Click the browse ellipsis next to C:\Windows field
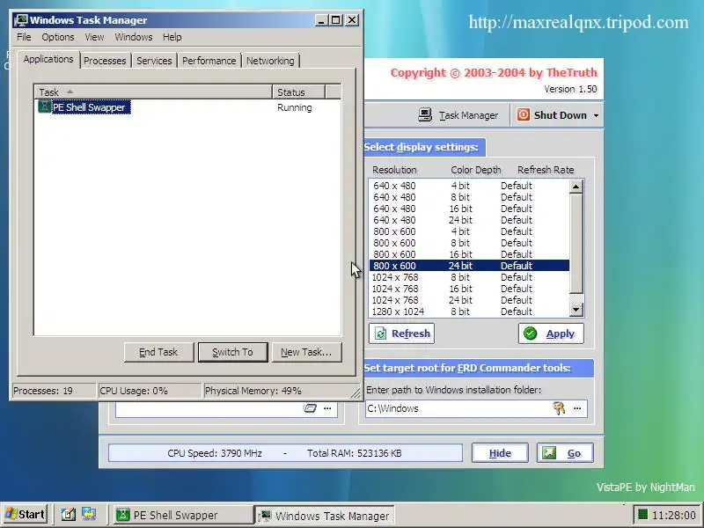Viewport: 704px width, 528px height. click(x=577, y=408)
